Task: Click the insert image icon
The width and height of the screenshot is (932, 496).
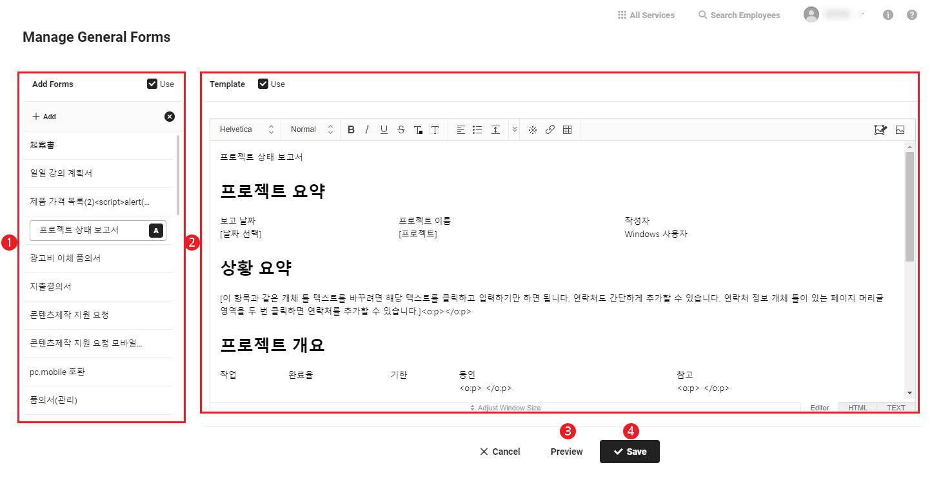Action: 900,129
